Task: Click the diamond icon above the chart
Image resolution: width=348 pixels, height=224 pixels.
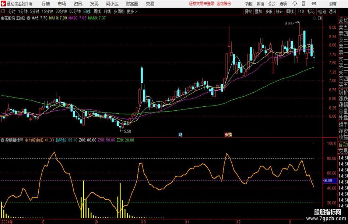Action: (x=314, y=18)
